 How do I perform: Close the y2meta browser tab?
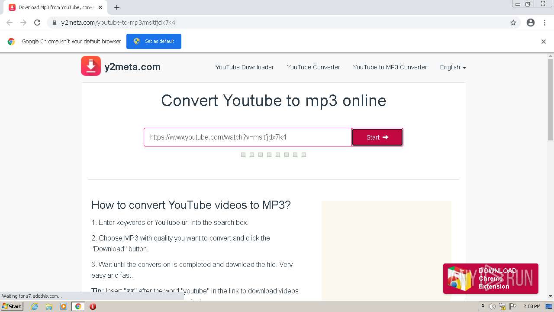click(100, 7)
